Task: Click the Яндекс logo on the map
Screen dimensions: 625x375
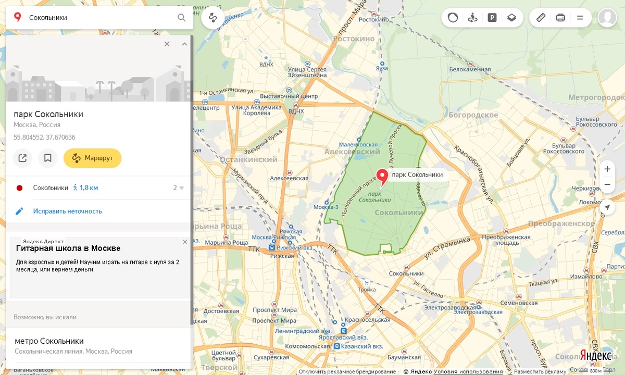Action: [x=596, y=355]
